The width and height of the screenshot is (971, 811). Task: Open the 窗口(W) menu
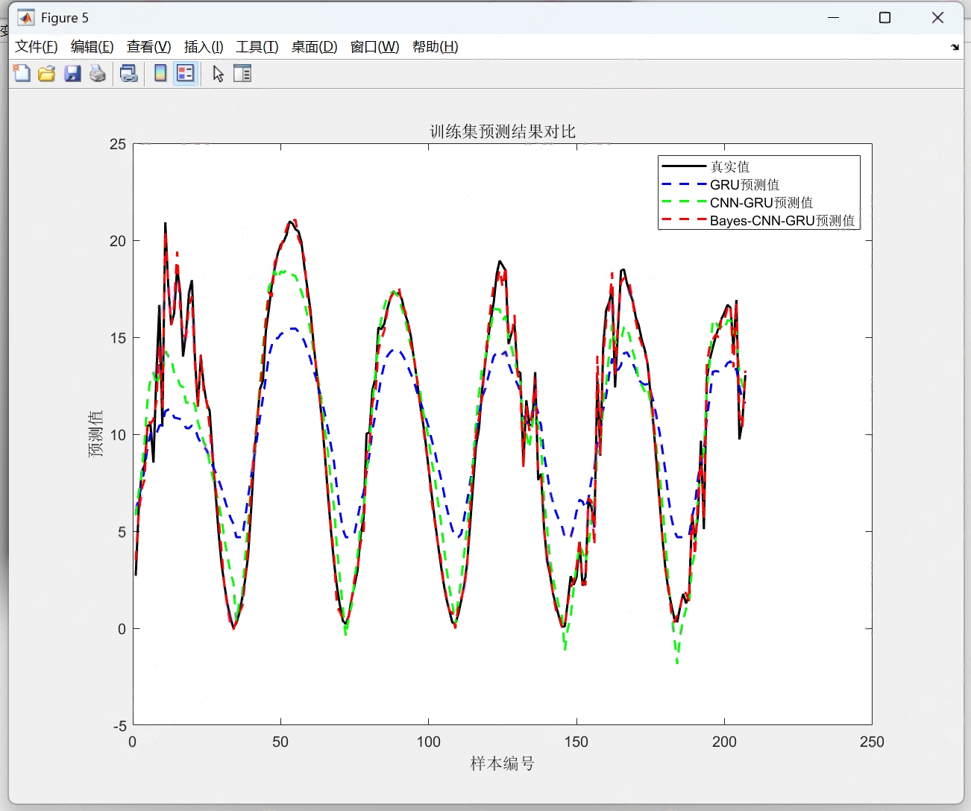click(374, 47)
